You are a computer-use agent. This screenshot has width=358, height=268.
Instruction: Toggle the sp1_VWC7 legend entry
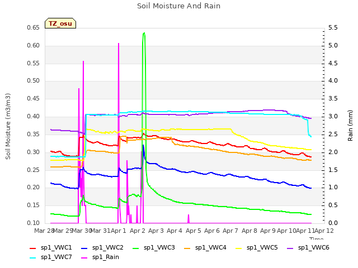tap(51, 257)
